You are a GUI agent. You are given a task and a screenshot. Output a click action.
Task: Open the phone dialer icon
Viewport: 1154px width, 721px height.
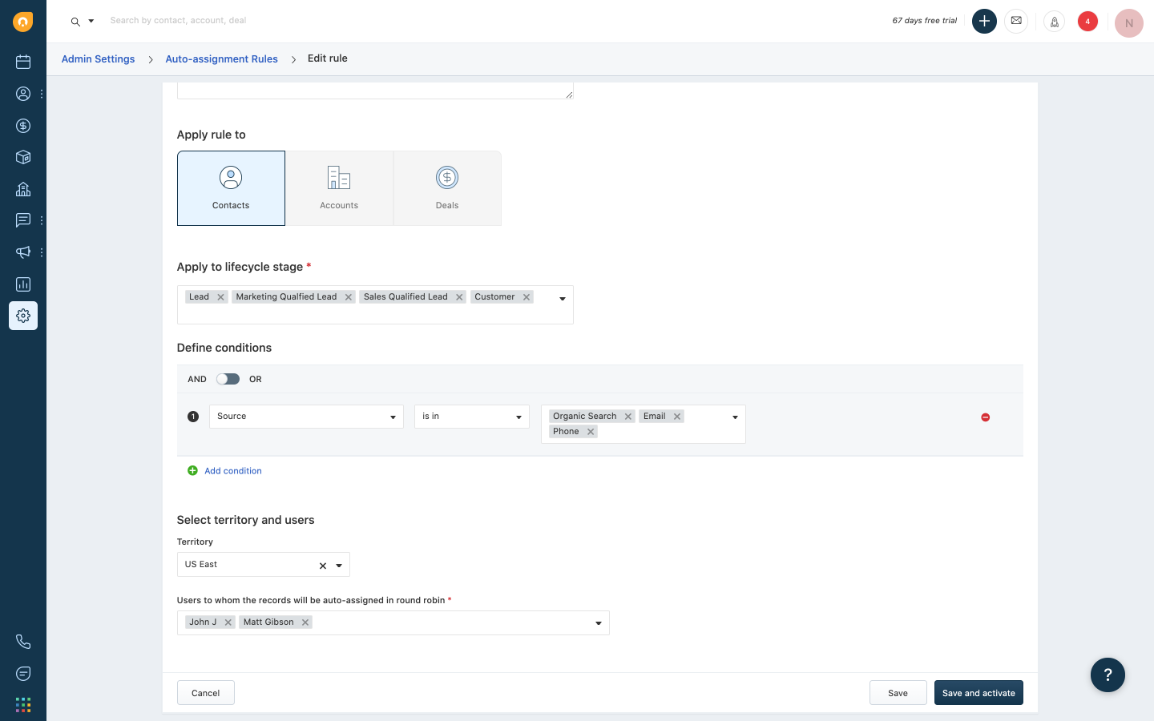click(23, 642)
